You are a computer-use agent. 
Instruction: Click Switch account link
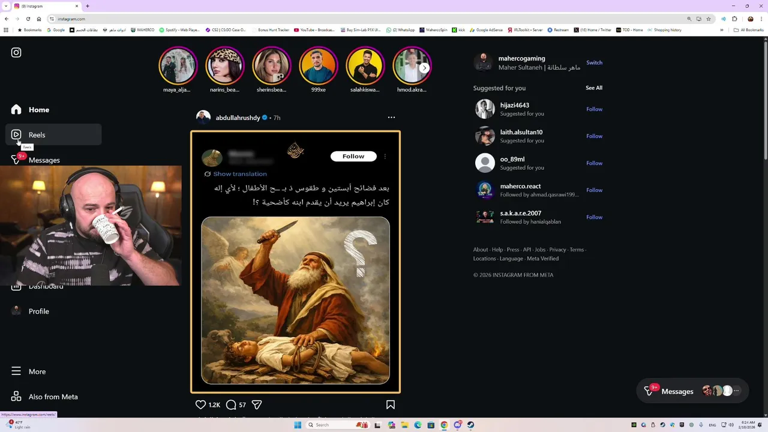[594, 62]
